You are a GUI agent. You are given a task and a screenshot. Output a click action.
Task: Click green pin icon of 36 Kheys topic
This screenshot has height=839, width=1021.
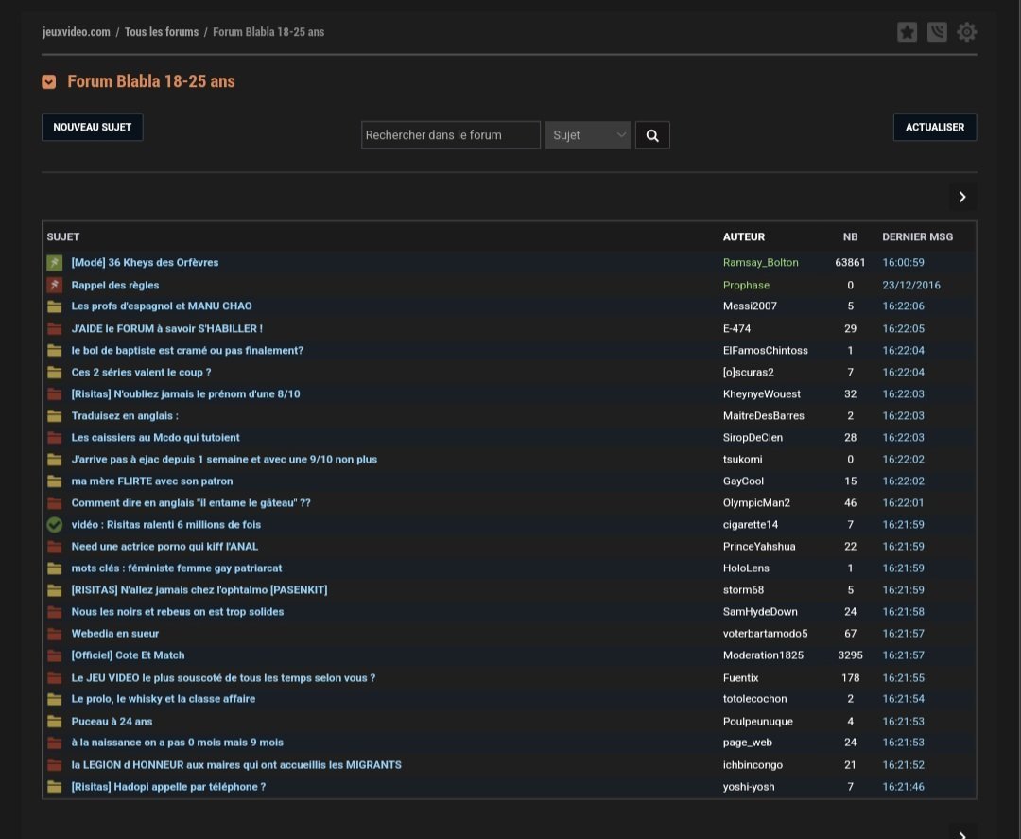[x=54, y=262]
